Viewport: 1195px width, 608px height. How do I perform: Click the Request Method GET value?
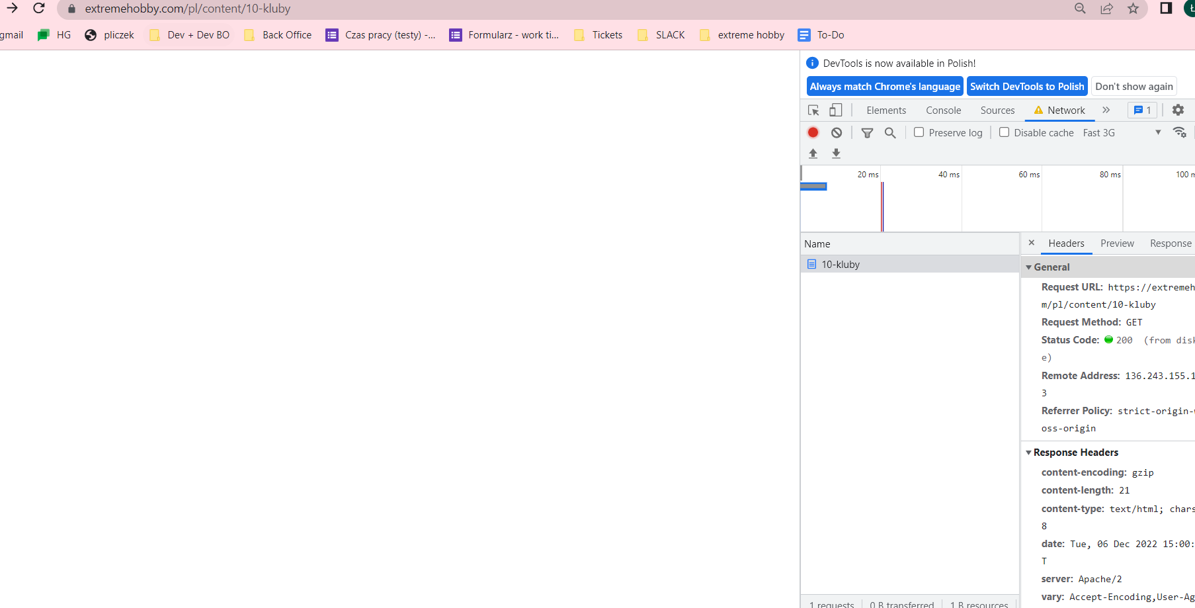click(x=1134, y=322)
